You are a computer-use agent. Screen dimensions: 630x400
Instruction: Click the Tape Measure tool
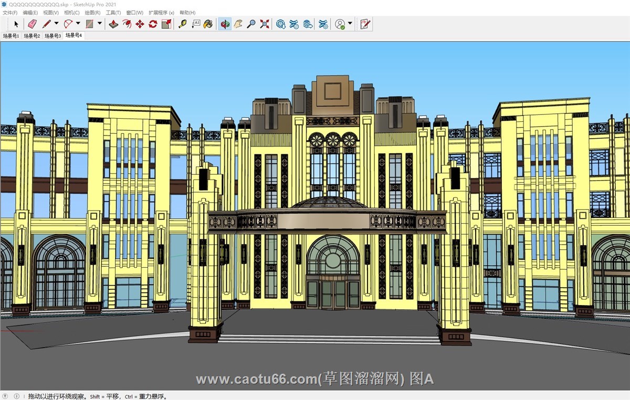point(182,24)
